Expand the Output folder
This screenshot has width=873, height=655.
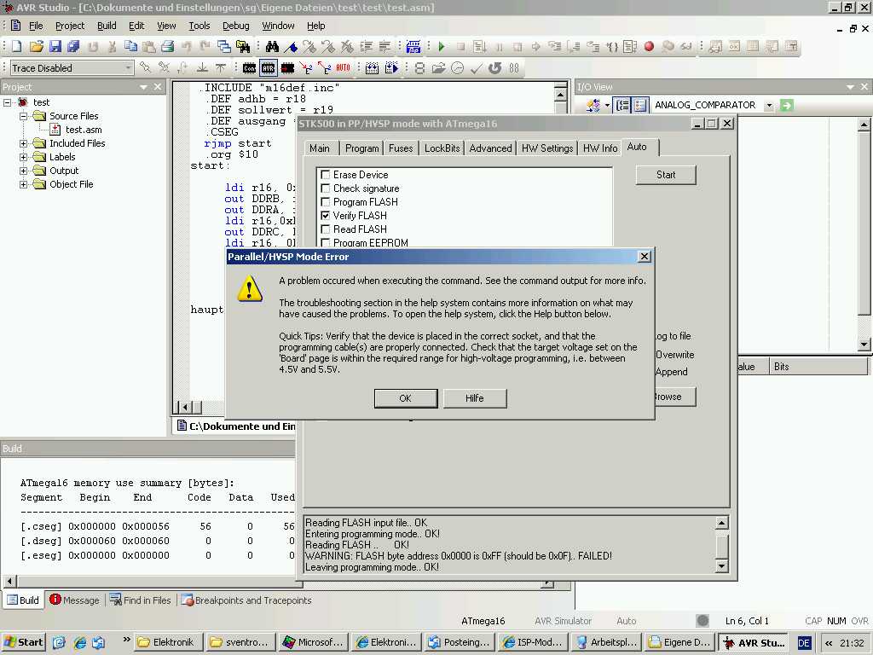(23, 171)
